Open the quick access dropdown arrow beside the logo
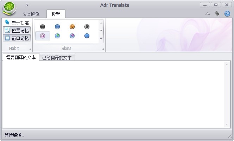 [27, 5]
